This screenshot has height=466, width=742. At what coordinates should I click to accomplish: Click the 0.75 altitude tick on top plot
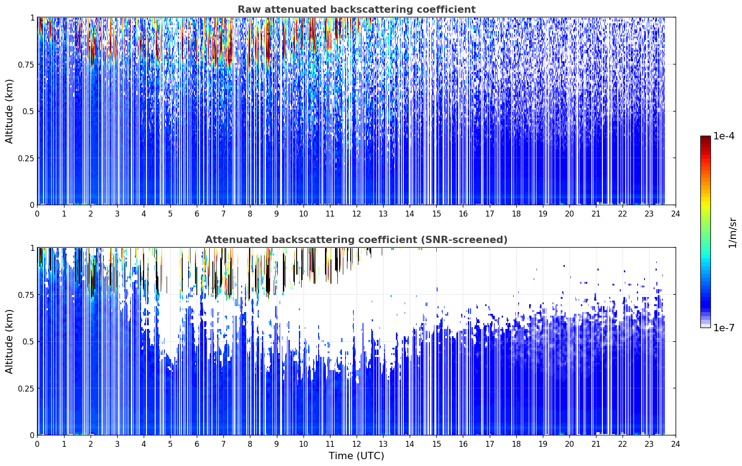[x=26, y=64]
